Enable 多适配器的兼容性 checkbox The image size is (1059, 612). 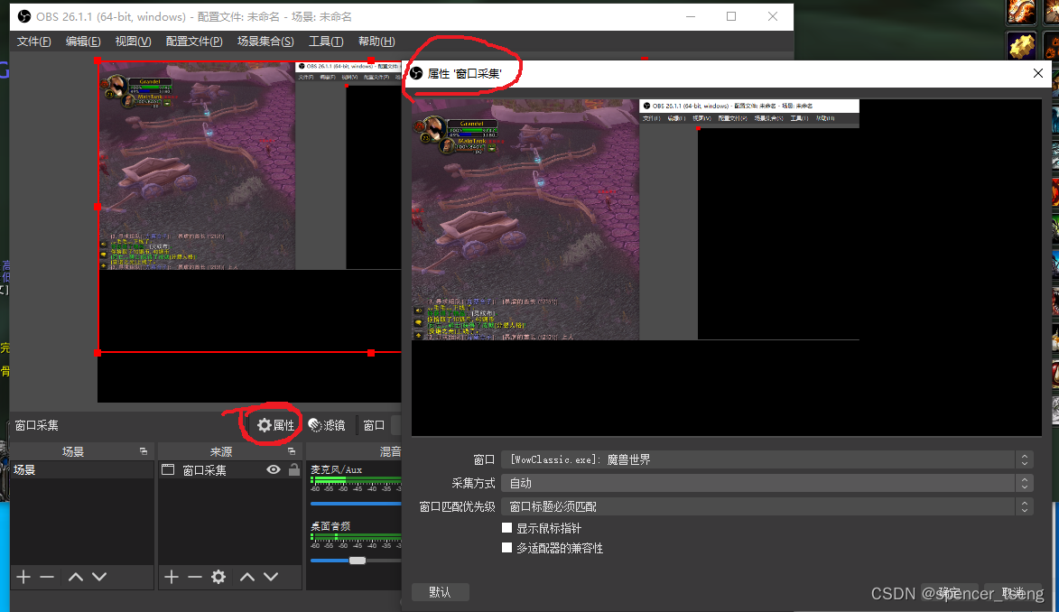coord(507,548)
